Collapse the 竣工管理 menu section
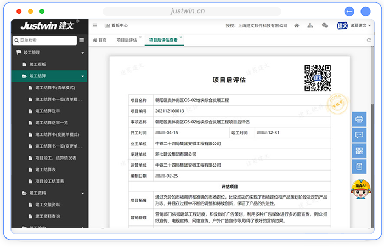Image resolution: width=384 pixels, height=249 pixels. 83,53
